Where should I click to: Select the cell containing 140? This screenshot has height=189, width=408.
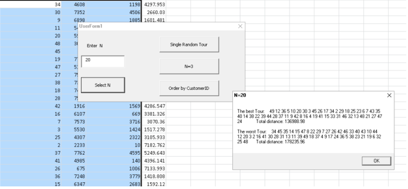coord(114,161)
